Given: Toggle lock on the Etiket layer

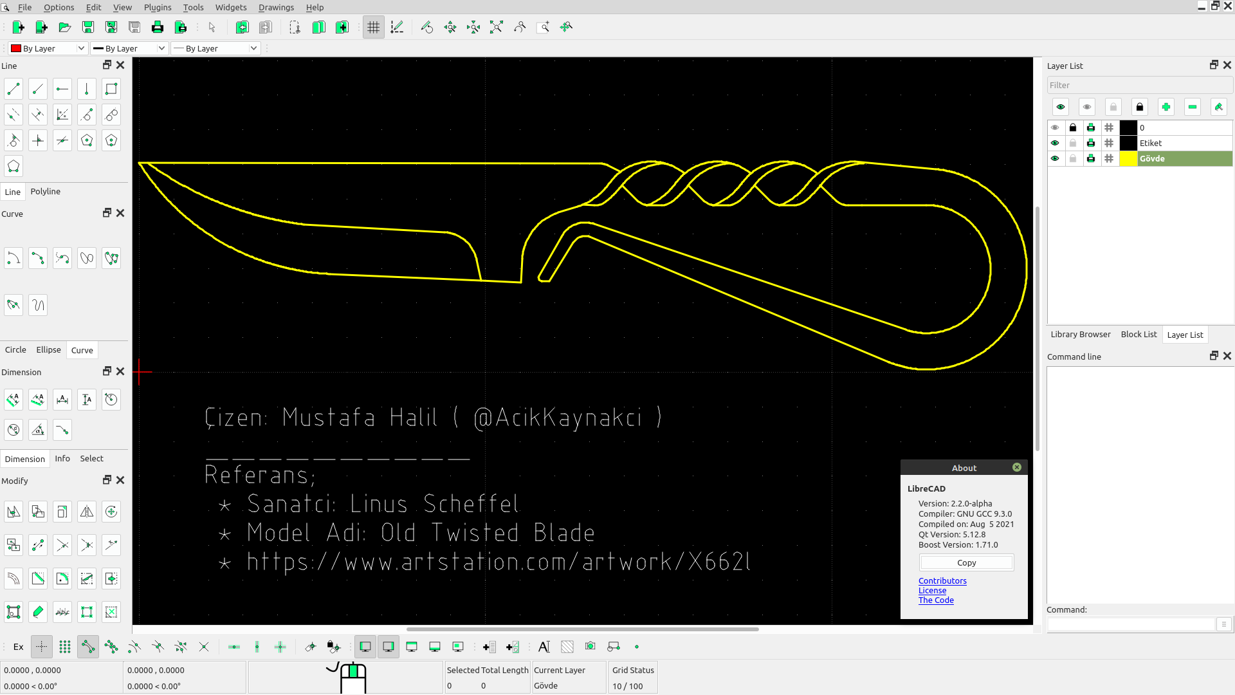Looking at the screenshot, I should (x=1073, y=143).
